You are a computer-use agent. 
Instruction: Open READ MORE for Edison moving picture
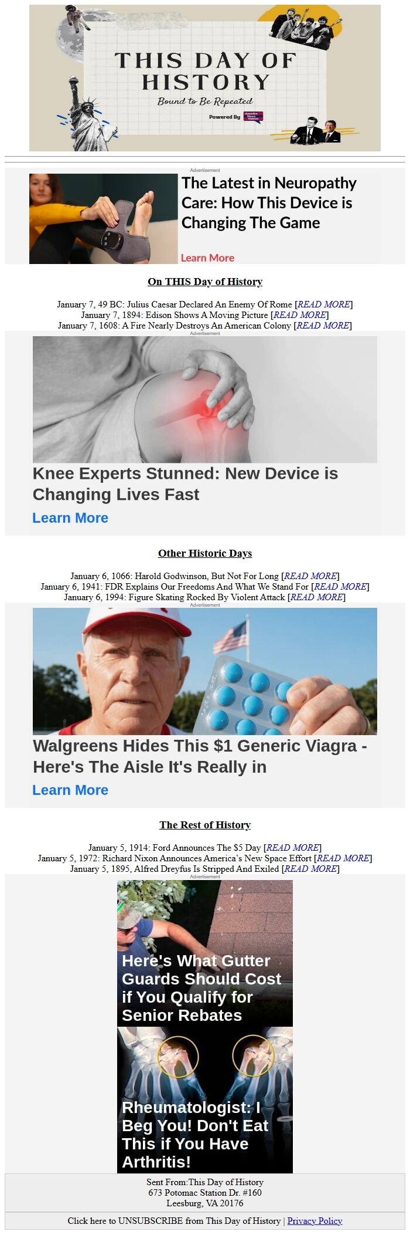click(x=300, y=315)
